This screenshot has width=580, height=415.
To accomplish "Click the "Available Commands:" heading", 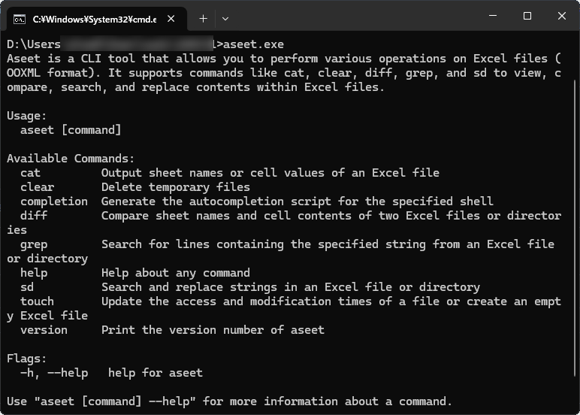I will pyautogui.click(x=71, y=159).
